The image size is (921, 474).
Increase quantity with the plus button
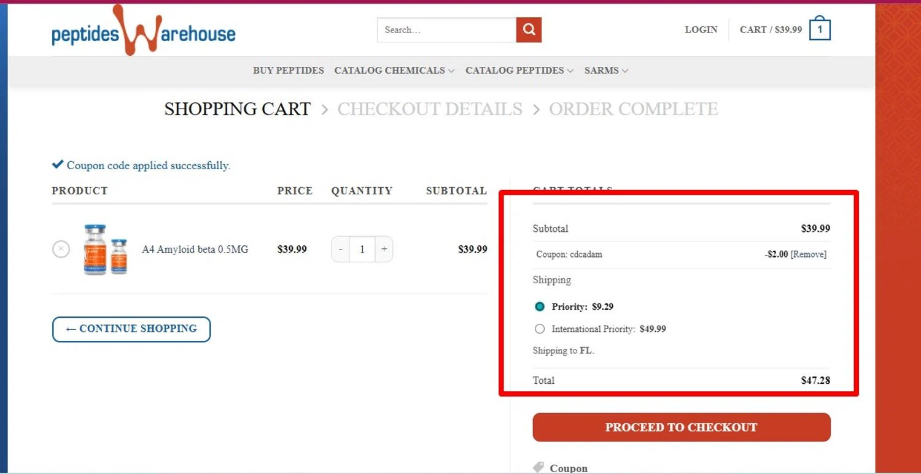click(384, 250)
